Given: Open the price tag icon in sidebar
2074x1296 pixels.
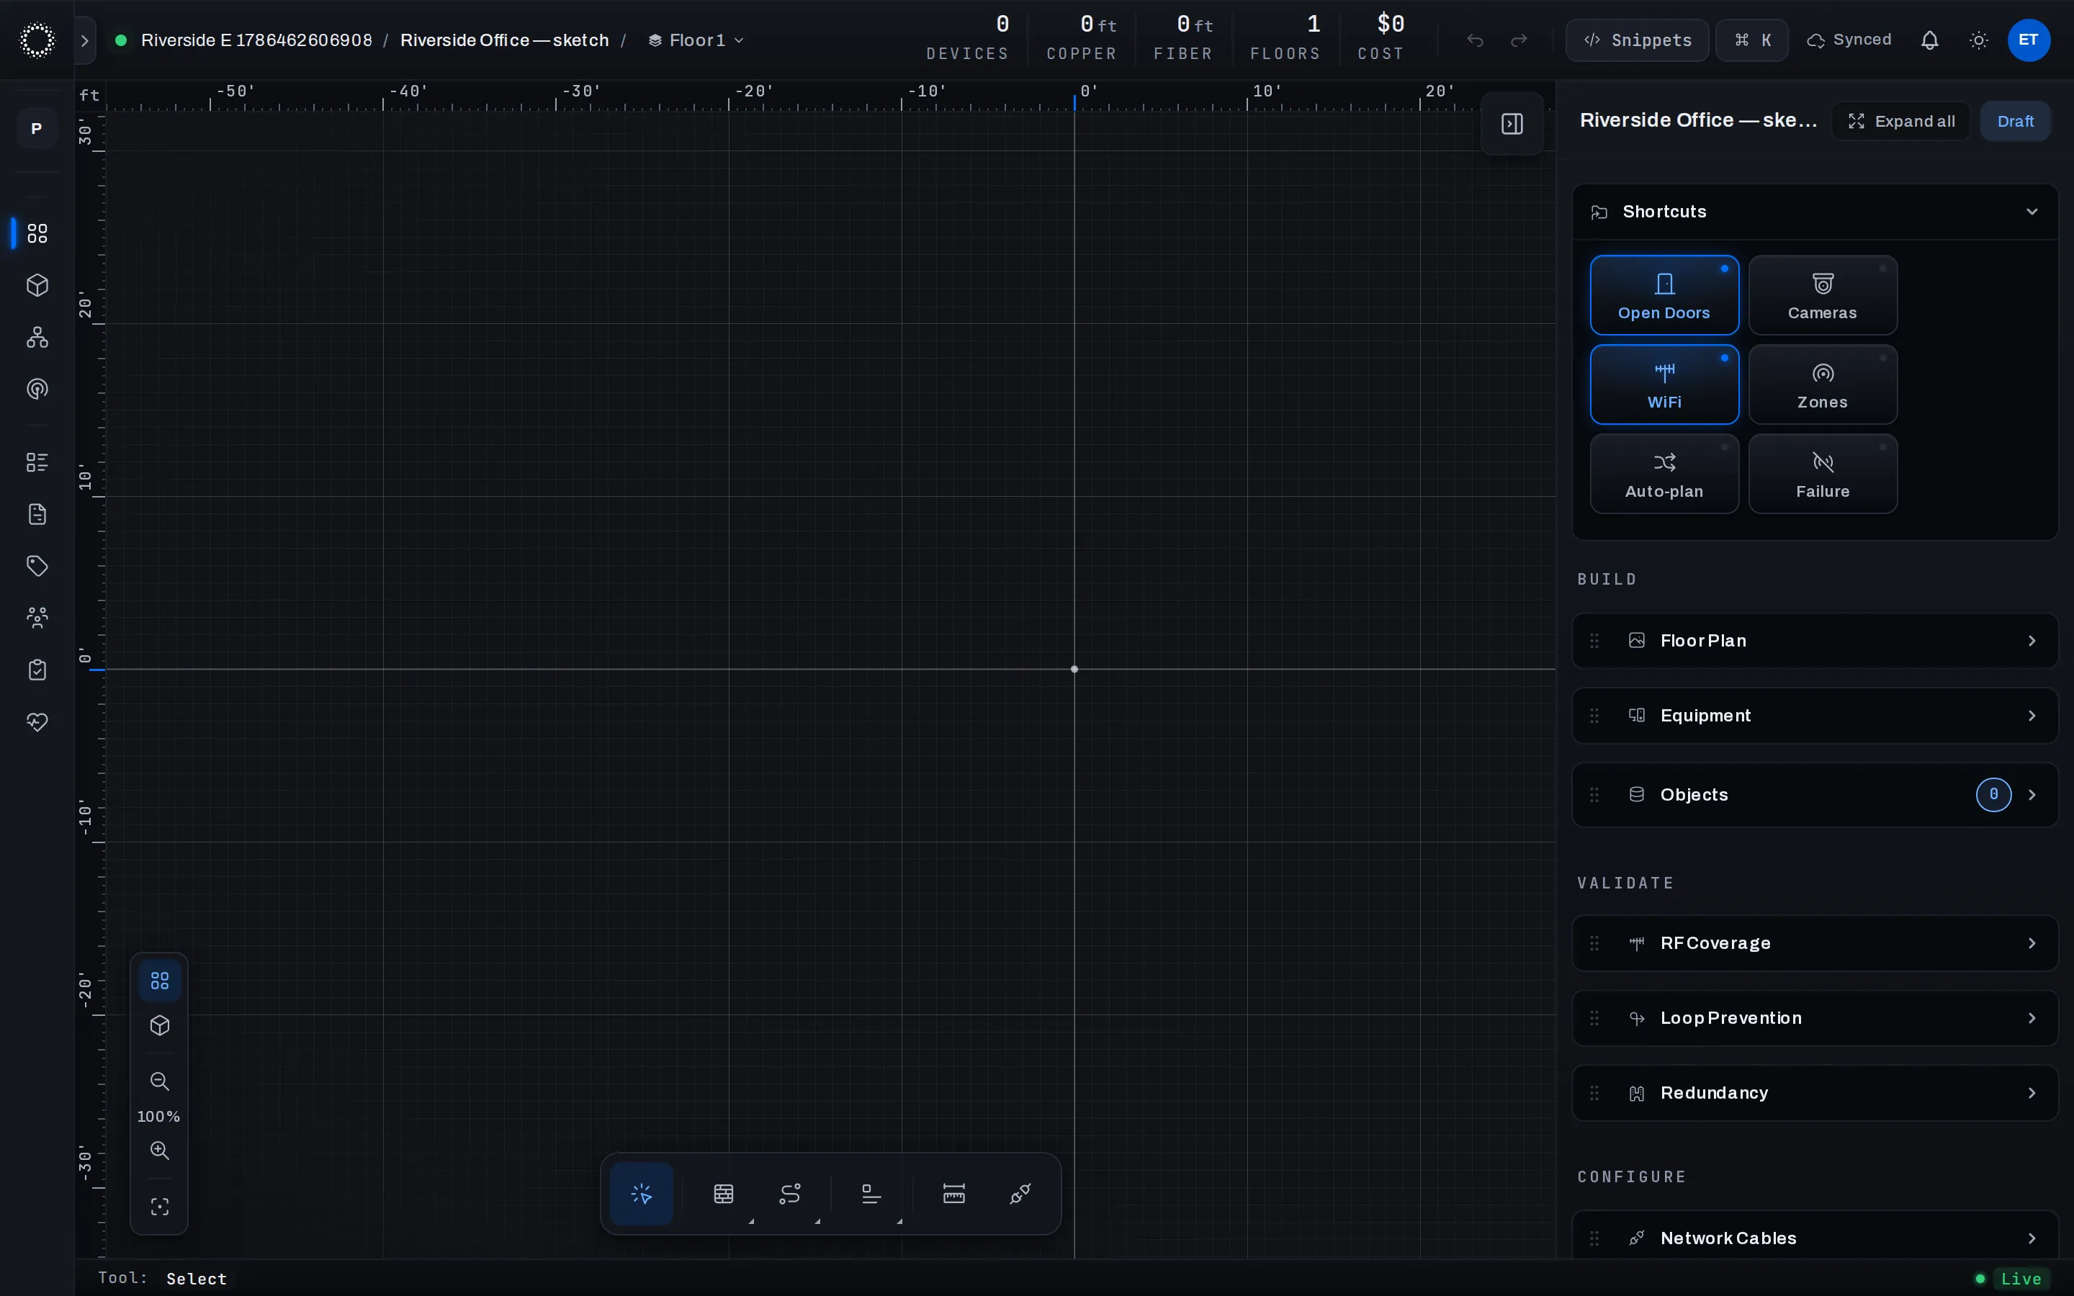Looking at the screenshot, I should tap(37, 566).
